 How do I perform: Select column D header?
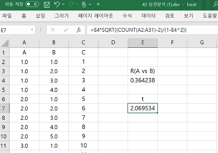pos(113,42)
